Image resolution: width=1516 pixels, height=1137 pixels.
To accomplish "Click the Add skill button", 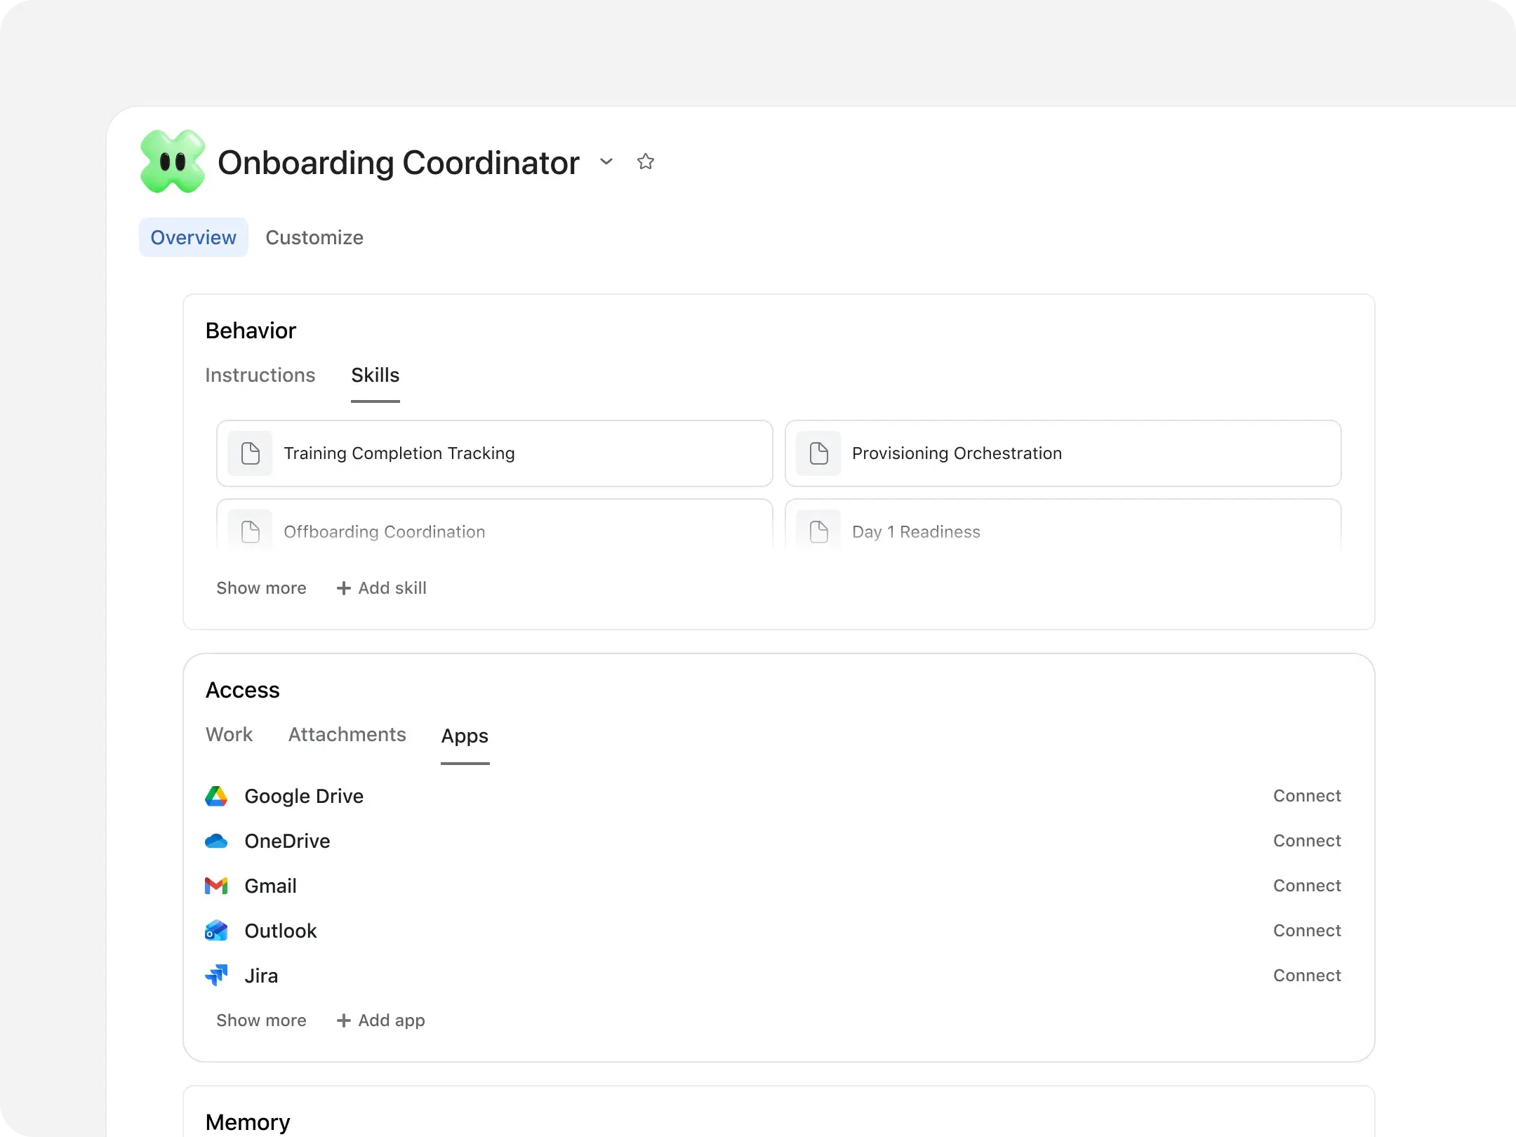I will tap(381, 588).
